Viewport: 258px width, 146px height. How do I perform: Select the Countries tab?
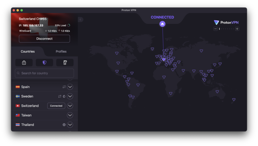(x=28, y=52)
